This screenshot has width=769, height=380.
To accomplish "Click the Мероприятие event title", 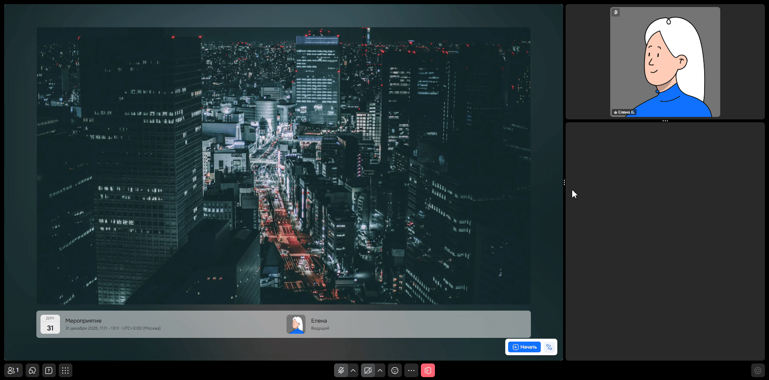I will coord(83,321).
